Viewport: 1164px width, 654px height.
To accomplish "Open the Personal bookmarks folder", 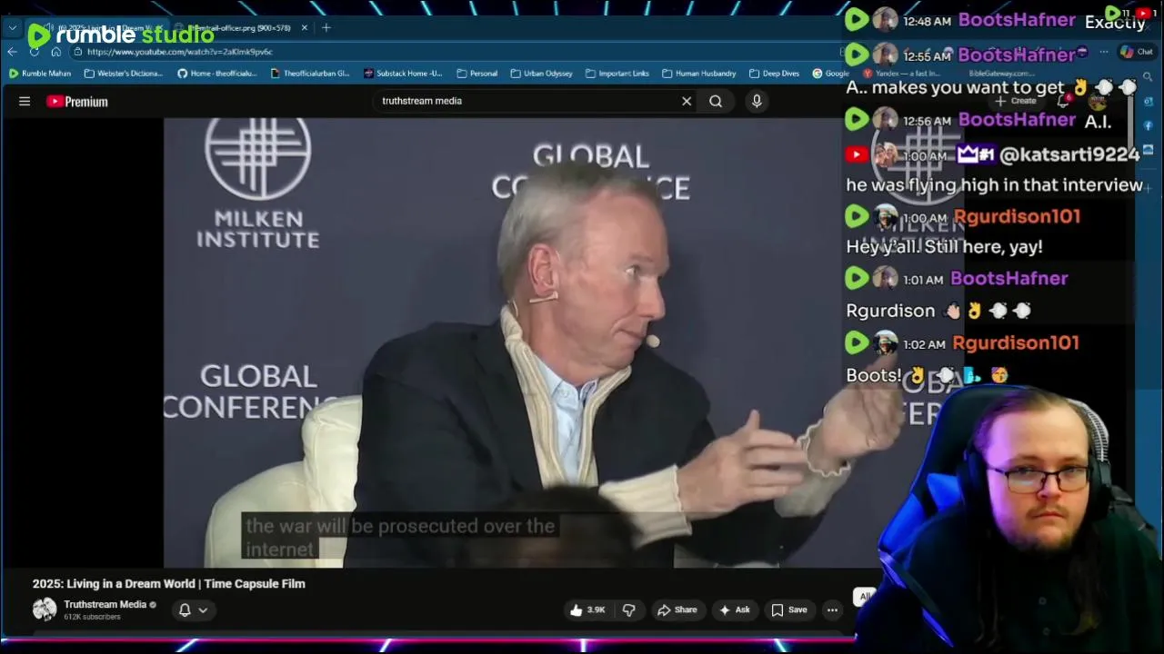I will 477,74.
